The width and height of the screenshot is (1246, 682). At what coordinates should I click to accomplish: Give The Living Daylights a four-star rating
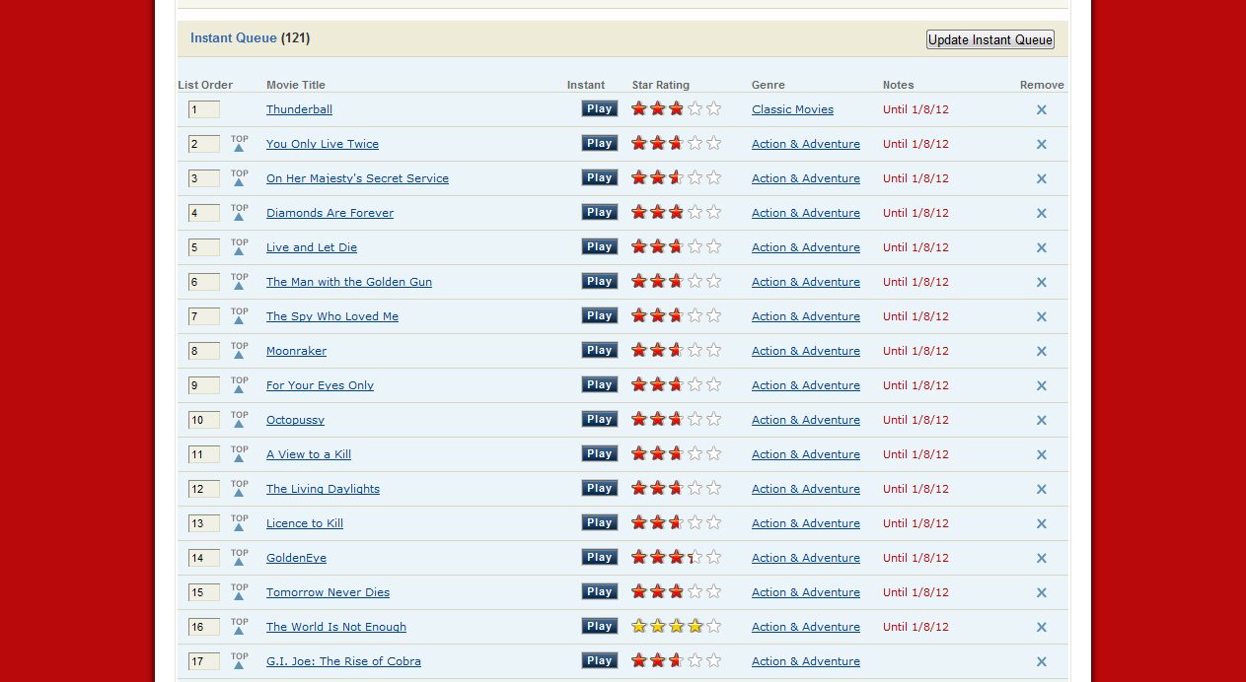695,488
